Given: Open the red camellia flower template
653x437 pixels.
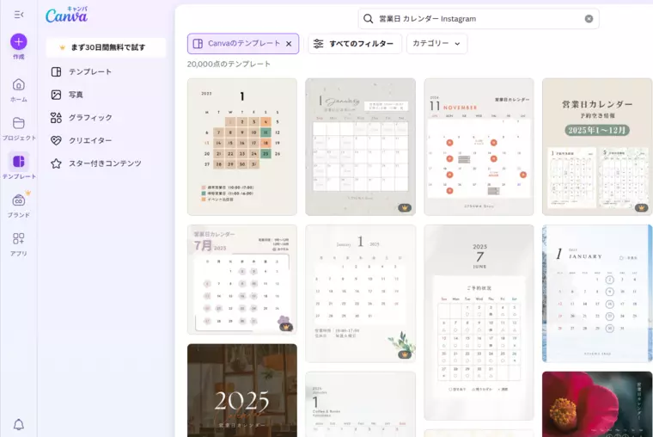Looking at the screenshot, I should [x=597, y=404].
